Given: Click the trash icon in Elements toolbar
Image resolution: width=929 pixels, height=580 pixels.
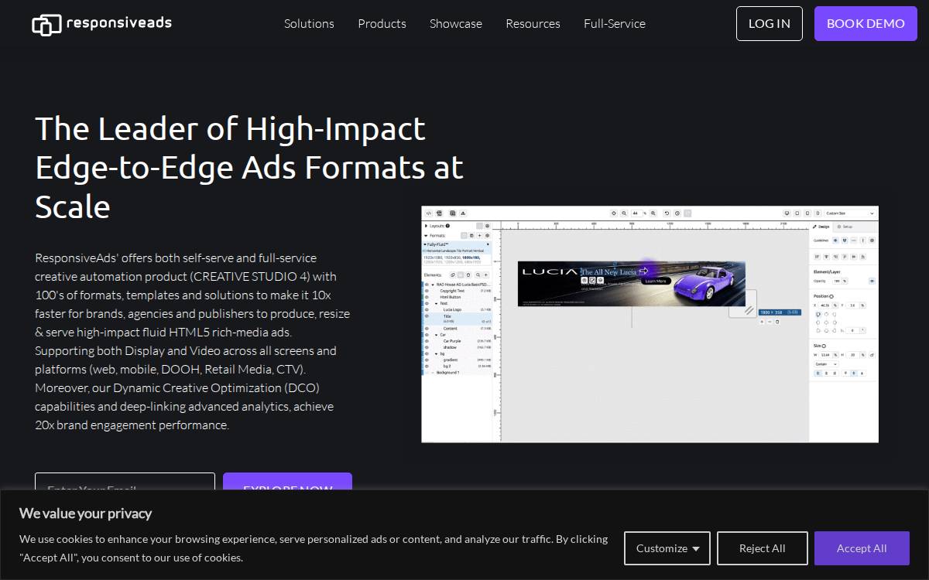Looking at the screenshot, I should coord(468,275).
